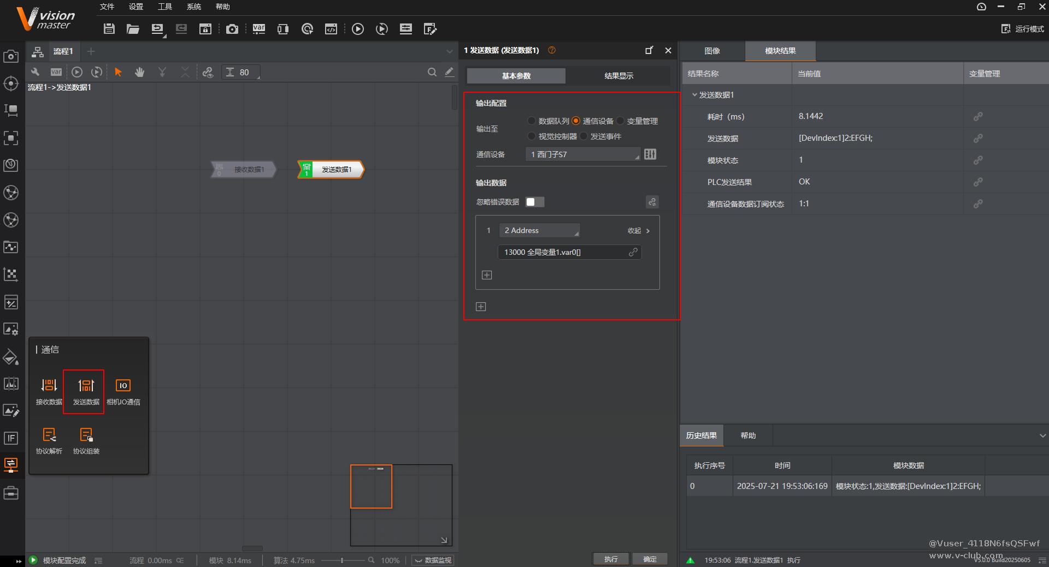1049x567 pixels.
Task: Select 变量管理 radio button
Action: pos(620,121)
